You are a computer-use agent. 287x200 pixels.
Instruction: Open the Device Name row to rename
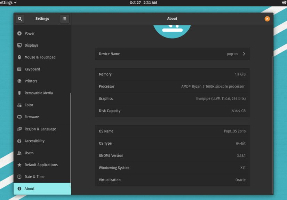point(172,54)
